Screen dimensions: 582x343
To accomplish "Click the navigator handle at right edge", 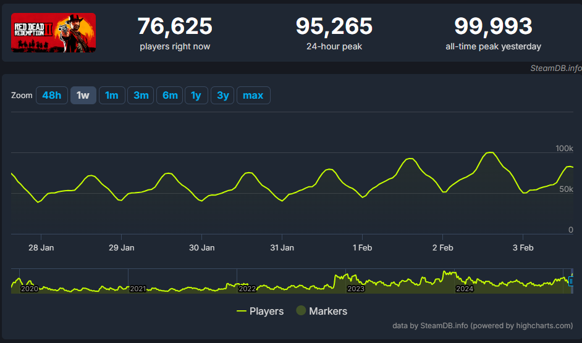I will (x=571, y=281).
